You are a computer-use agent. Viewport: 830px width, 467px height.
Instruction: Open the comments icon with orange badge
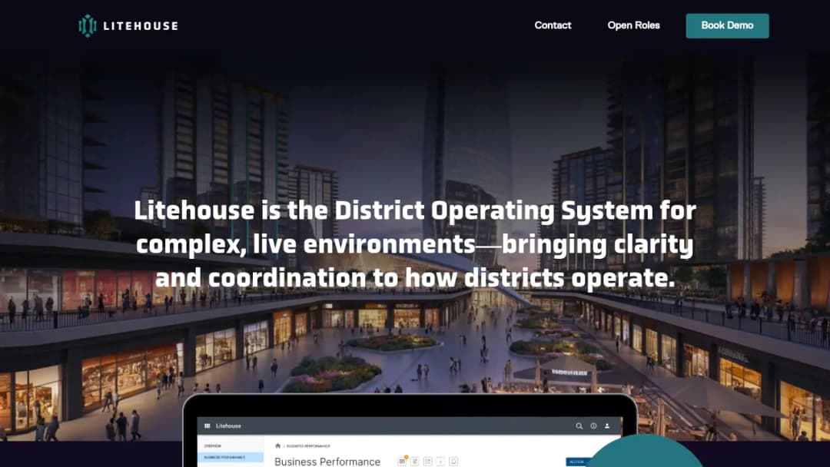[x=402, y=461]
